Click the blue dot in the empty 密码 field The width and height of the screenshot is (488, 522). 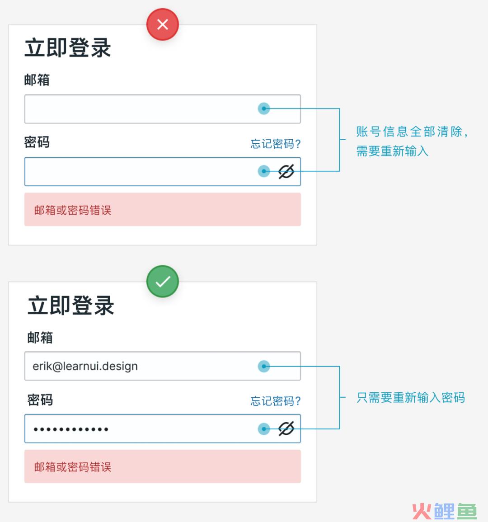[264, 171]
